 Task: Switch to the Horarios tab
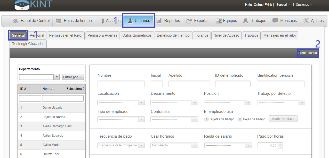coord(202,35)
